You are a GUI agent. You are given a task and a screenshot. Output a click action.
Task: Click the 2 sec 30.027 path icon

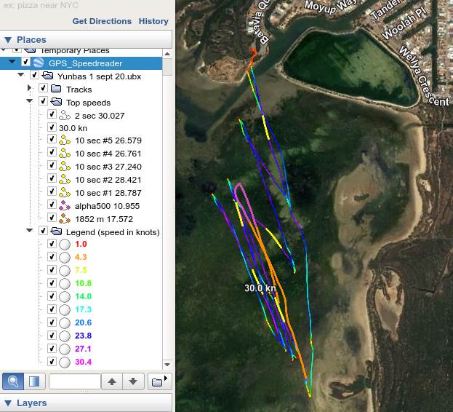click(65, 115)
